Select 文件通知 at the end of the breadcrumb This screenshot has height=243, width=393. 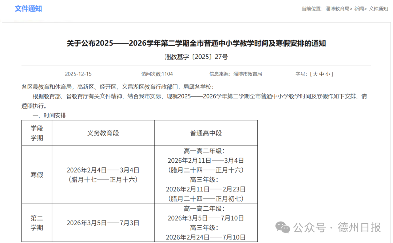coord(378,9)
